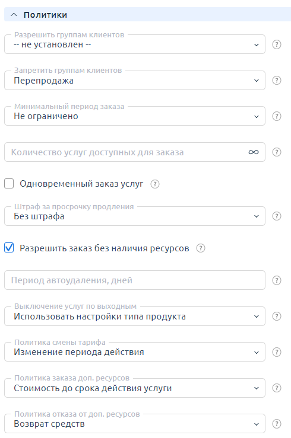Expand Минимальный период заказа dropdown

[135, 116]
